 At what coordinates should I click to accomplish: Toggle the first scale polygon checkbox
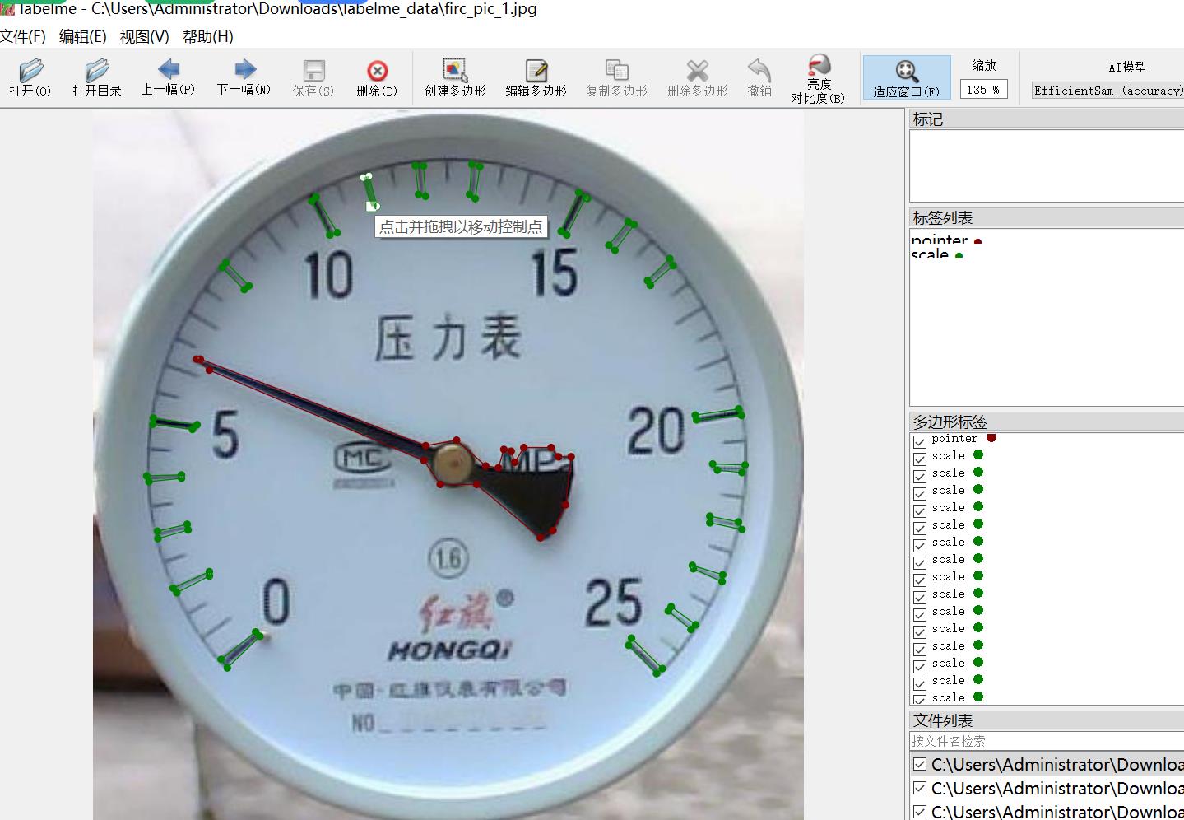920,459
